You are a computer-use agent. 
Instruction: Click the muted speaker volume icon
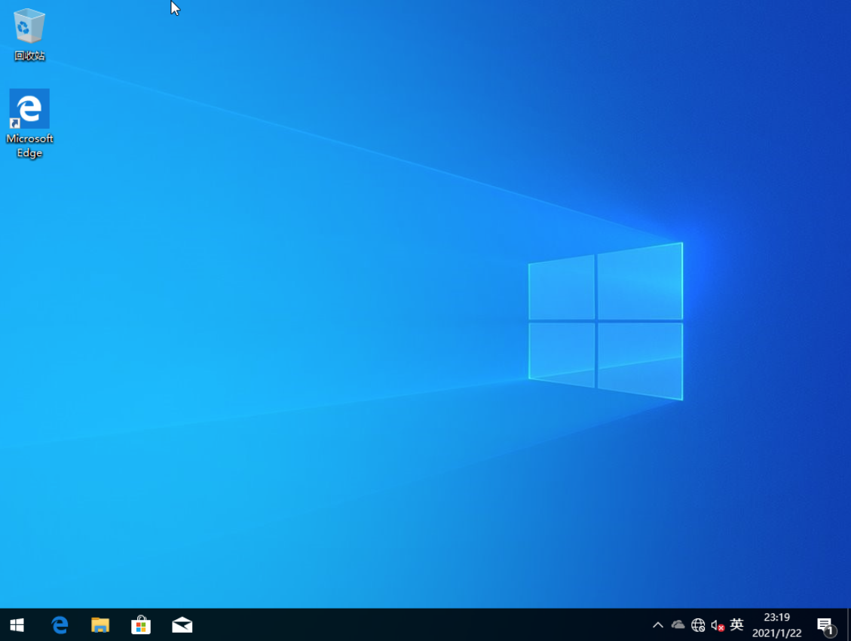click(718, 626)
